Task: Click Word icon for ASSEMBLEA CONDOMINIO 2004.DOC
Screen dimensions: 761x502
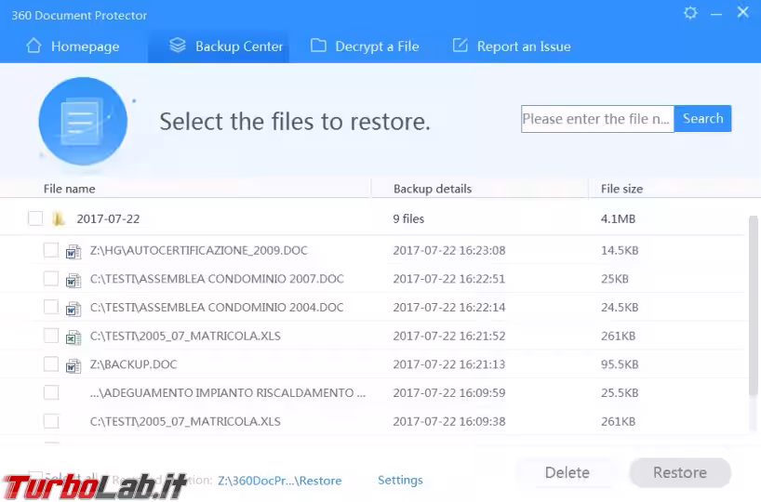Action: pyautogui.click(x=73, y=309)
